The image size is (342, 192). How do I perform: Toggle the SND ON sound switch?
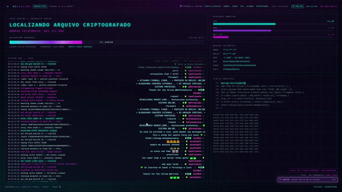(297, 6)
